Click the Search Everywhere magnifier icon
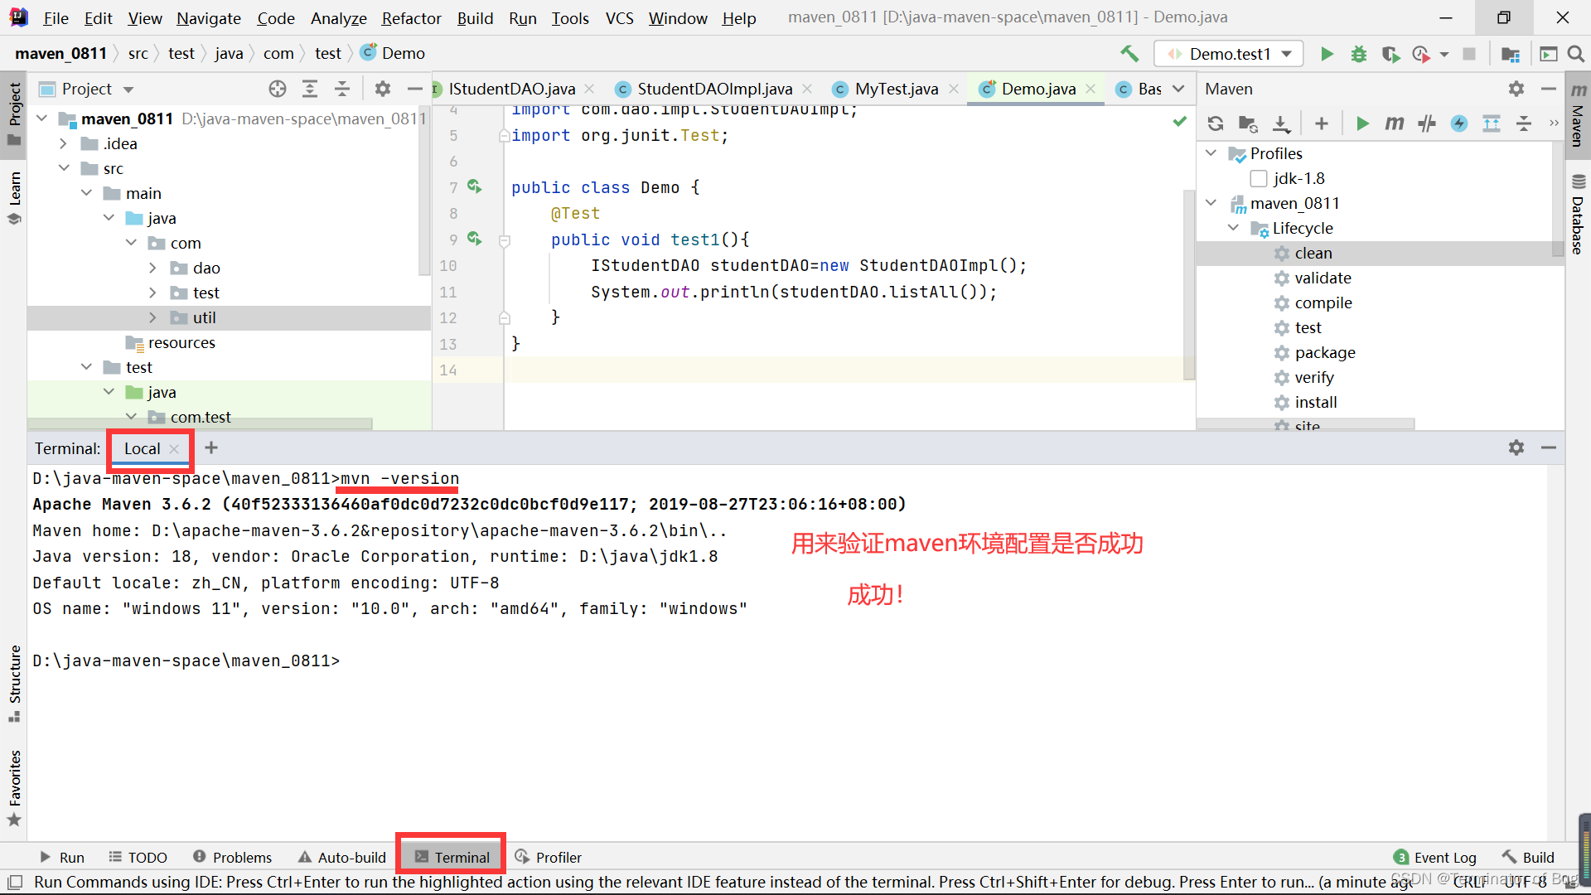Image resolution: width=1591 pixels, height=895 pixels. click(1576, 54)
